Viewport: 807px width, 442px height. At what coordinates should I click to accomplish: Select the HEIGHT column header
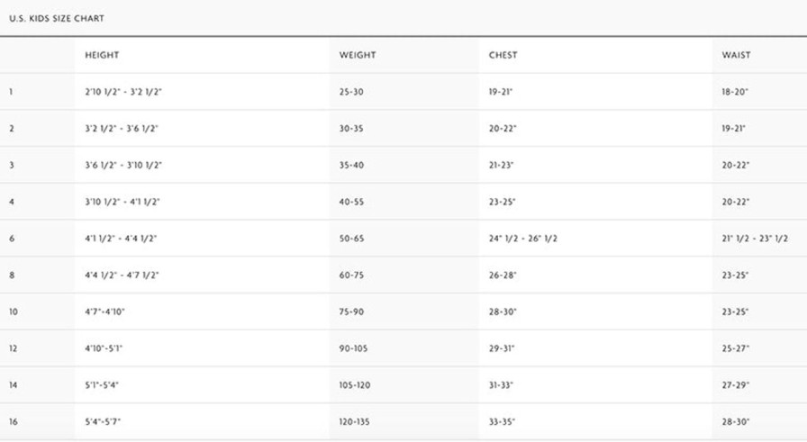102,55
